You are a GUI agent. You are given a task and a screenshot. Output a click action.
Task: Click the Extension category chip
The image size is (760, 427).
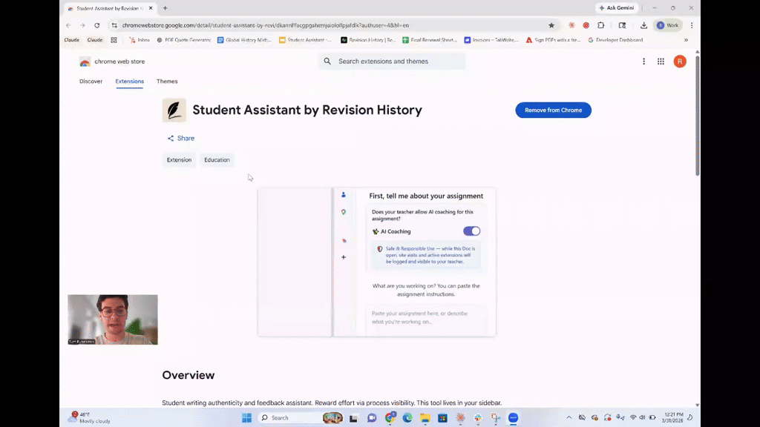click(180, 160)
